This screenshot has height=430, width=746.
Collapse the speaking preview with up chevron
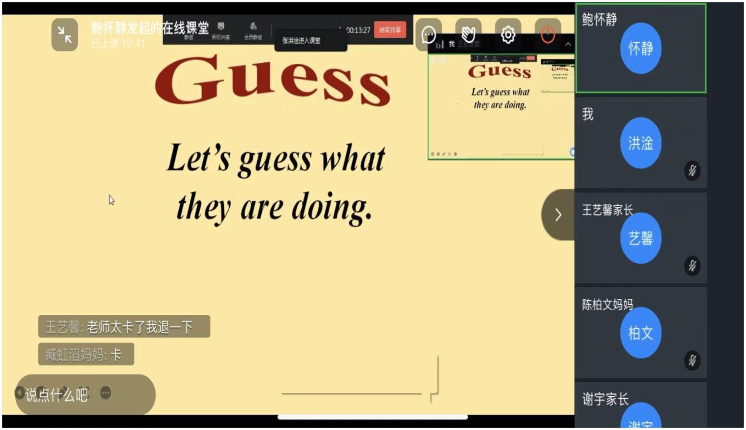click(568, 44)
